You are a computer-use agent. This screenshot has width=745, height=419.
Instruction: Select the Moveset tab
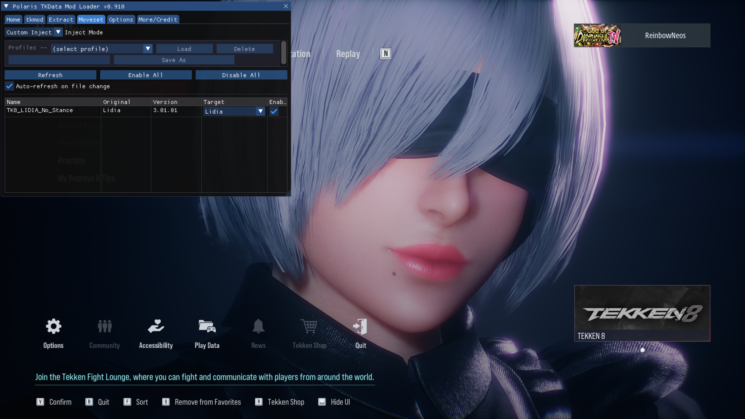coord(91,19)
